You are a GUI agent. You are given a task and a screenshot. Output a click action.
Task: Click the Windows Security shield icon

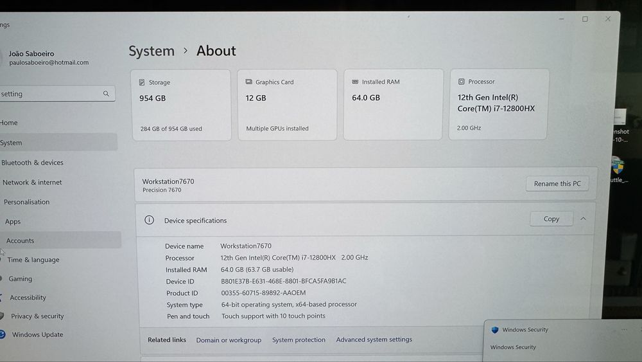(494, 330)
